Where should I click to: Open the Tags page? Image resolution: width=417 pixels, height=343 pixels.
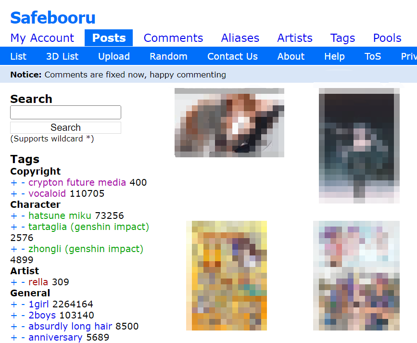pyautogui.click(x=342, y=38)
